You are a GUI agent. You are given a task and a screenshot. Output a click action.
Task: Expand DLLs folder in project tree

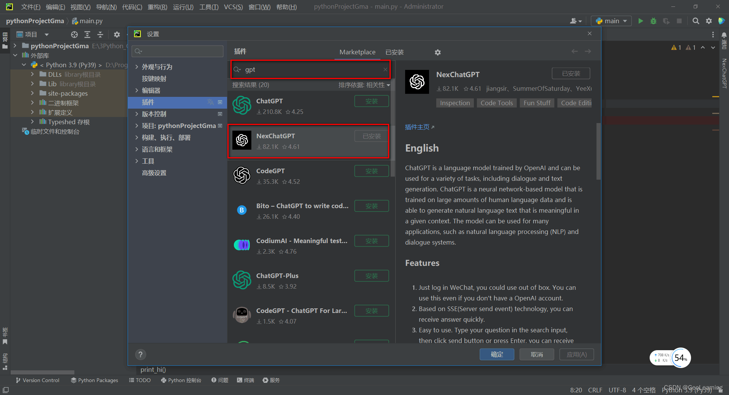(33, 74)
